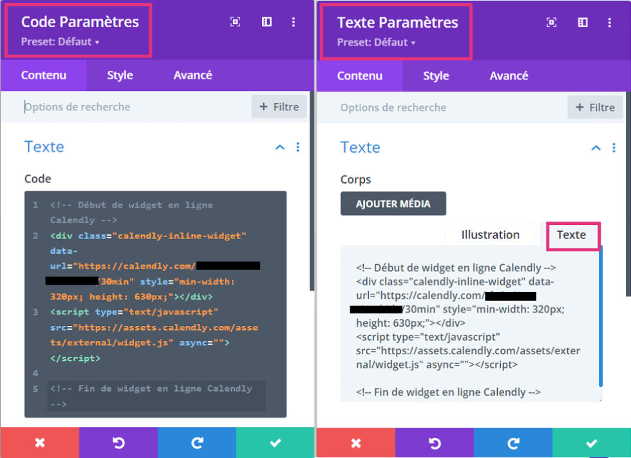Click the blue scrollbar of Corps editor

click(600, 316)
